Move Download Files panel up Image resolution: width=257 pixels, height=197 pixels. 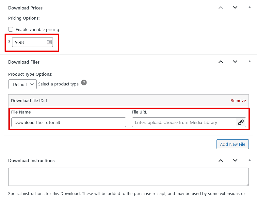click(x=221, y=62)
